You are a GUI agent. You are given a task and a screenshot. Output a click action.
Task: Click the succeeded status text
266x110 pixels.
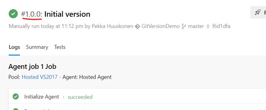[x=80, y=97]
